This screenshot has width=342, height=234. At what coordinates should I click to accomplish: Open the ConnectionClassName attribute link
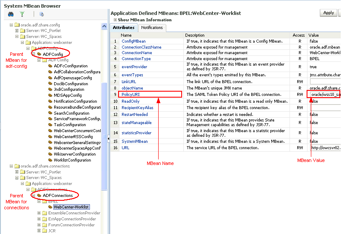pyautogui.click(x=141, y=47)
